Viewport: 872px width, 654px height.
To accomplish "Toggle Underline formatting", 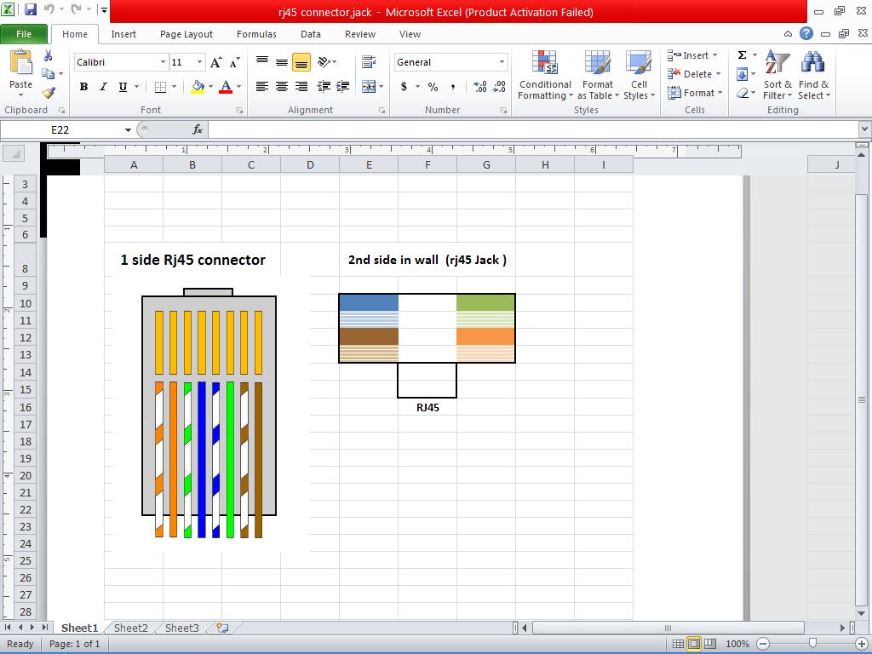I will tap(123, 87).
